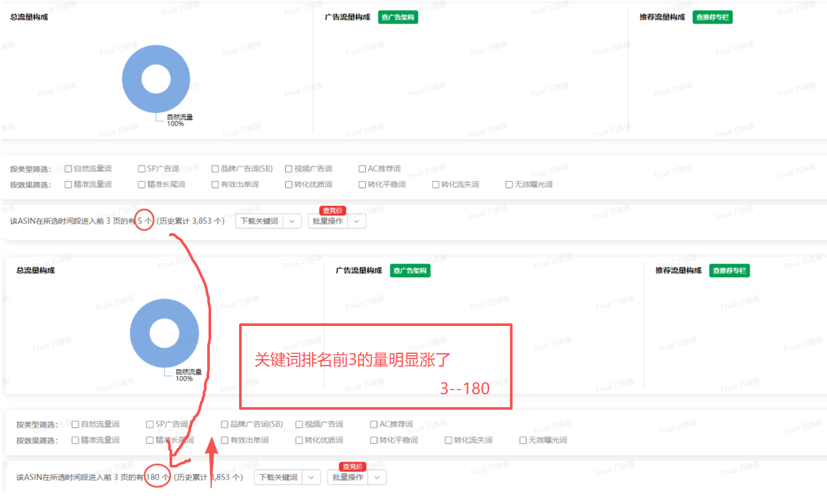Click 查广告架构 green button in lower panel
The height and width of the screenshot is (500, 827).
coord(410,271)
